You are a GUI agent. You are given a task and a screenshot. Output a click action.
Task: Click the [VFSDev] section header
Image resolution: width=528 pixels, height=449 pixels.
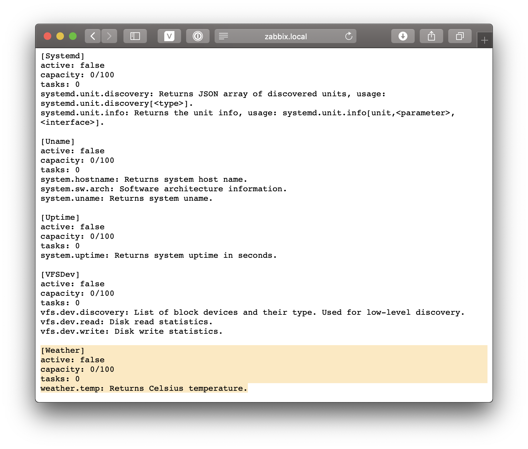coord(60,275)
